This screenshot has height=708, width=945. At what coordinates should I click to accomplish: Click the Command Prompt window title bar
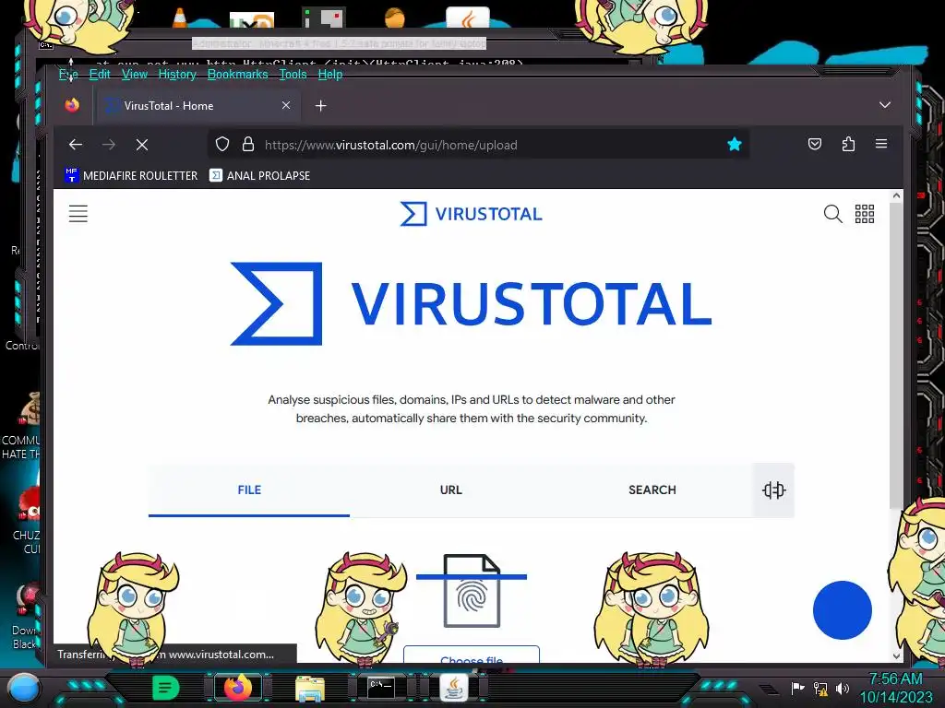pos(338,44)
